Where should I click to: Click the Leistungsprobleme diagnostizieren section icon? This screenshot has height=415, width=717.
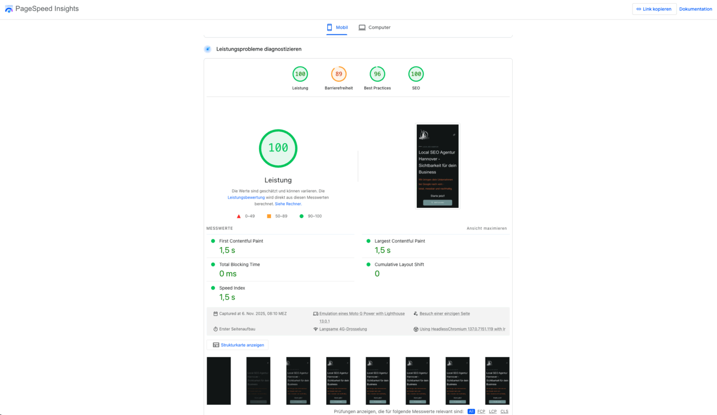coord(207,49)
